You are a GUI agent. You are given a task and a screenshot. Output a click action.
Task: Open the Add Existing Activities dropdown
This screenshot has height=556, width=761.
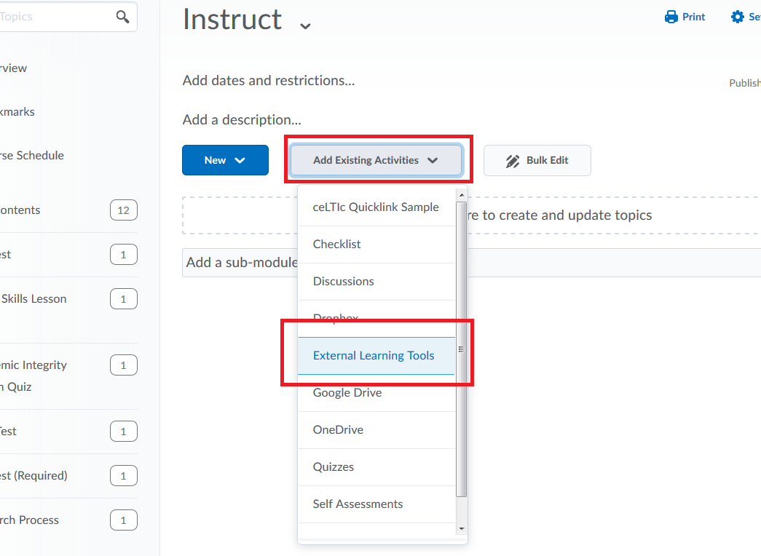[x=376, y=160]
